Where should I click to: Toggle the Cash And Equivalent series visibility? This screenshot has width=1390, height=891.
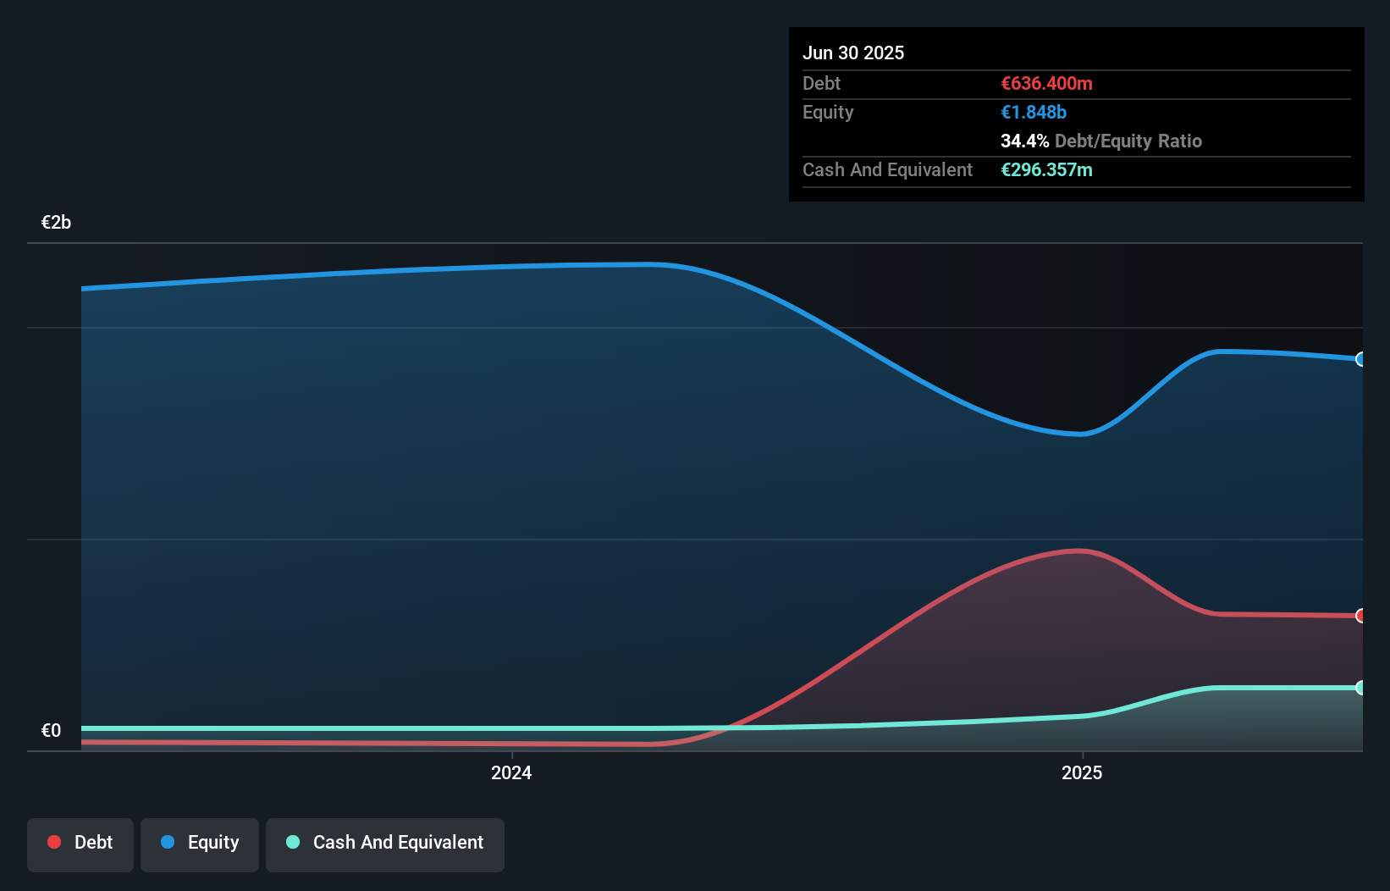point(385,843)
